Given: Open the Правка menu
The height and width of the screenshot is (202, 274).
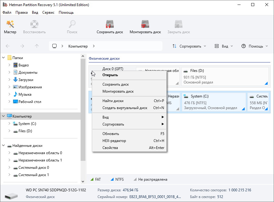Looking at the screenshot, I should pos(22,12).
